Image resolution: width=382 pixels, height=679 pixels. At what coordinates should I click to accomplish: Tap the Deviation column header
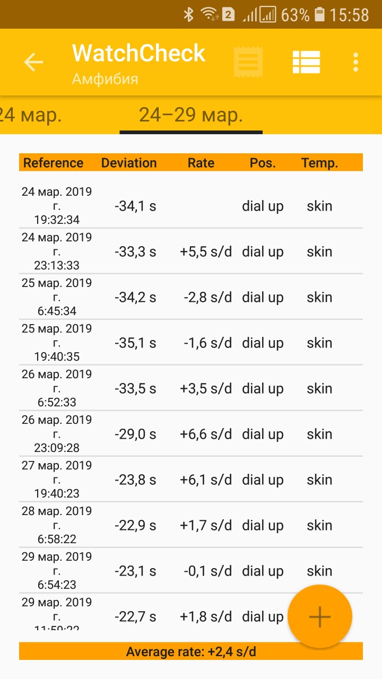pos(129,163)
